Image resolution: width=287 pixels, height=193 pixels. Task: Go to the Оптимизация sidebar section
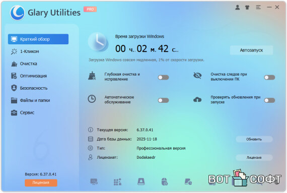click(38, 76)
